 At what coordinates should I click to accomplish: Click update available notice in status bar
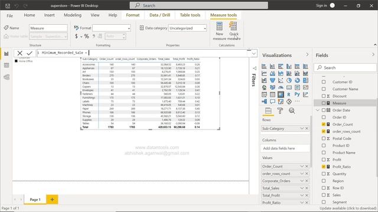click(x=348, y=208)
